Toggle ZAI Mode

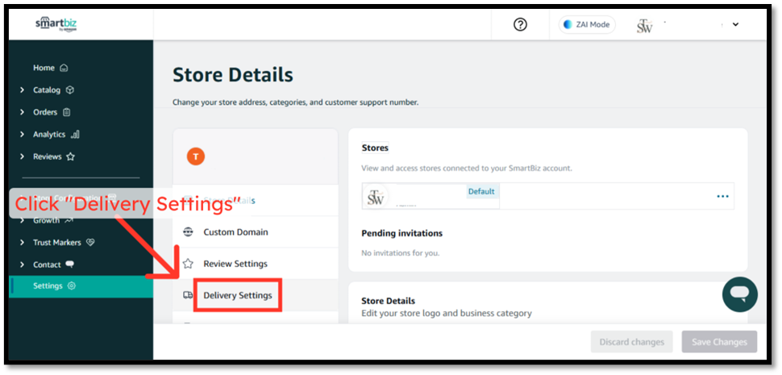[587, 25]
